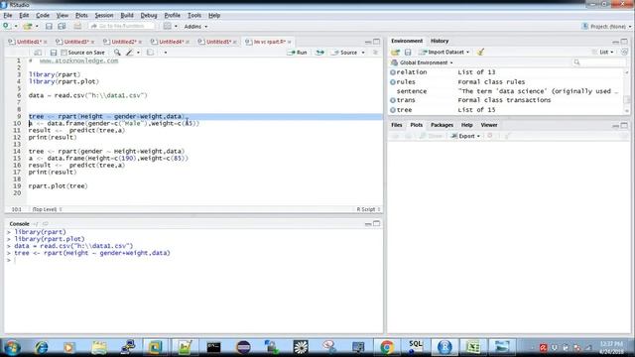Clear all plots with broom icon
The width and height of the screenshot is (635, 357).
(x=507, y=136)
